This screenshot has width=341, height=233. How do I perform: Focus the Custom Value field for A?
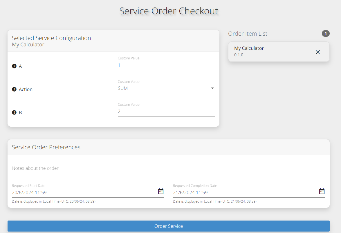click(166, 65)
